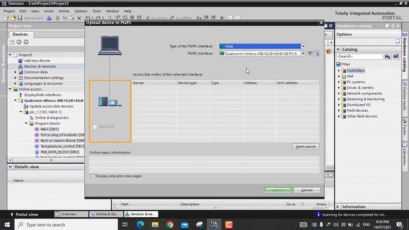Click the Add new device icon

20,61
